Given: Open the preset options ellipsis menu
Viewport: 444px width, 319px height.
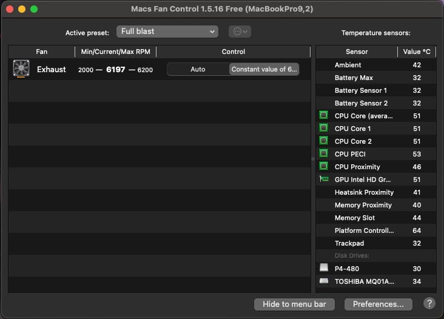Looking at the screenshot, I should (240, 32).
